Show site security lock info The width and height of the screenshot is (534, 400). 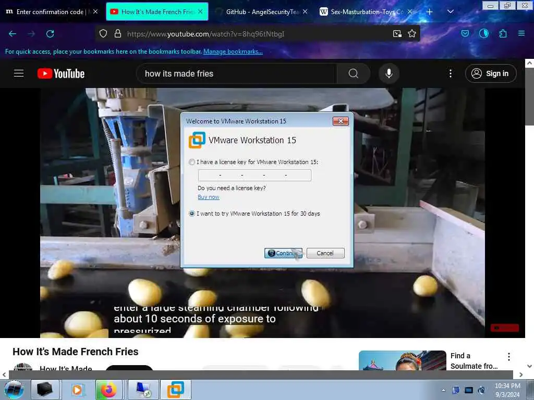coord(118,34)
